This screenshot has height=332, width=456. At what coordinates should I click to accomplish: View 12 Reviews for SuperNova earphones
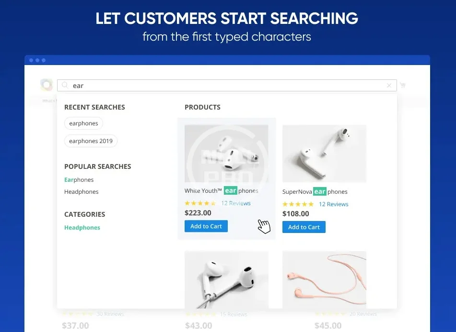click(x=334, y=204)
